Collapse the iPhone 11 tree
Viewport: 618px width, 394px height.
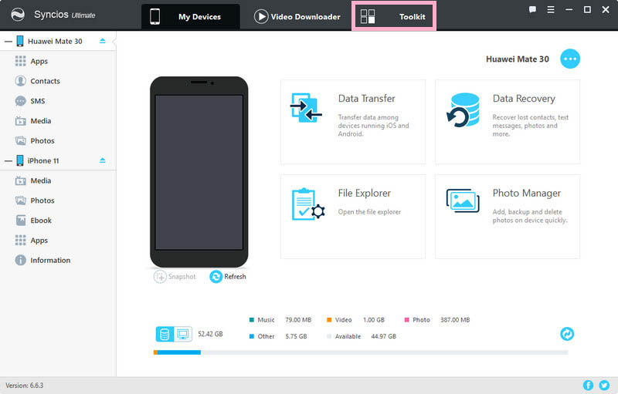pyautogui.click(x=8, y=161)
